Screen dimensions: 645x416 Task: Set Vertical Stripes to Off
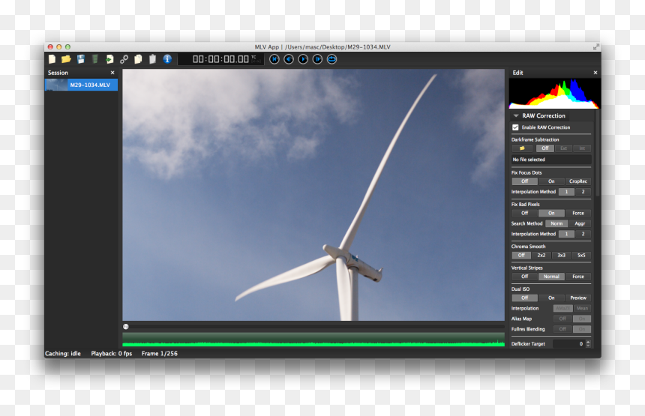525,277
